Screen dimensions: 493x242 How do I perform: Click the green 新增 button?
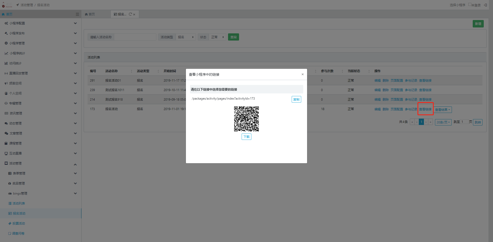478,24
